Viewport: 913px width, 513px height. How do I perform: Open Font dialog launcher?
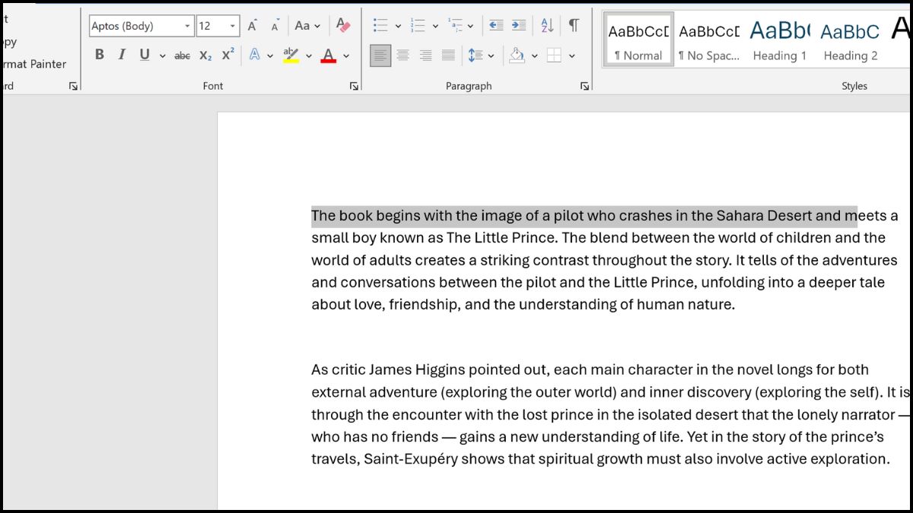pyautogui.click(x=354, y=87)
